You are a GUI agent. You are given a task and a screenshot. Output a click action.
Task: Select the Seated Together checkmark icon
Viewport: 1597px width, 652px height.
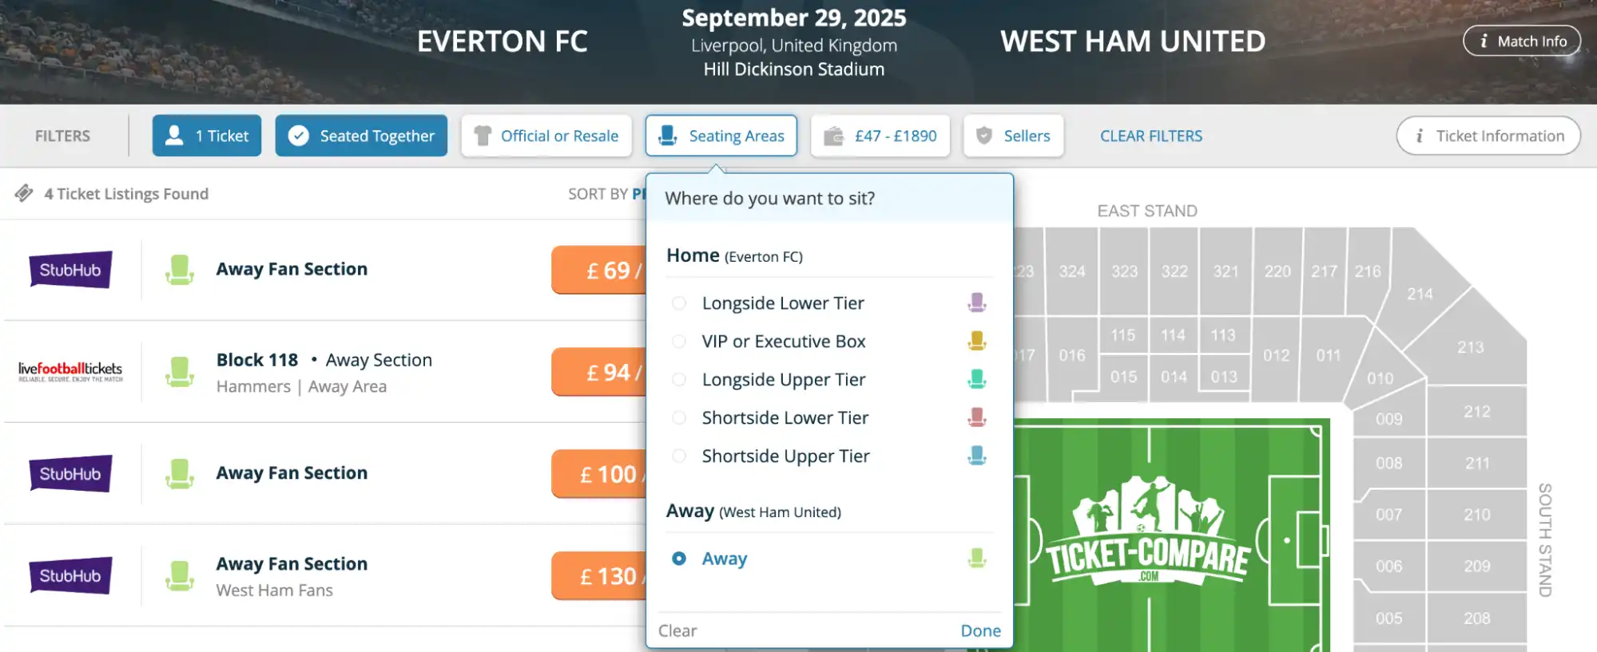pyautogui.click(x=299, y=136)
